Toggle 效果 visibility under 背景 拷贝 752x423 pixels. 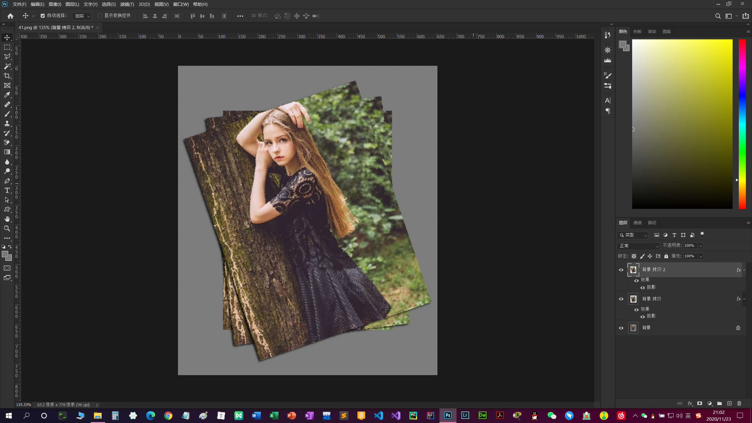click(x=636, y=310)
